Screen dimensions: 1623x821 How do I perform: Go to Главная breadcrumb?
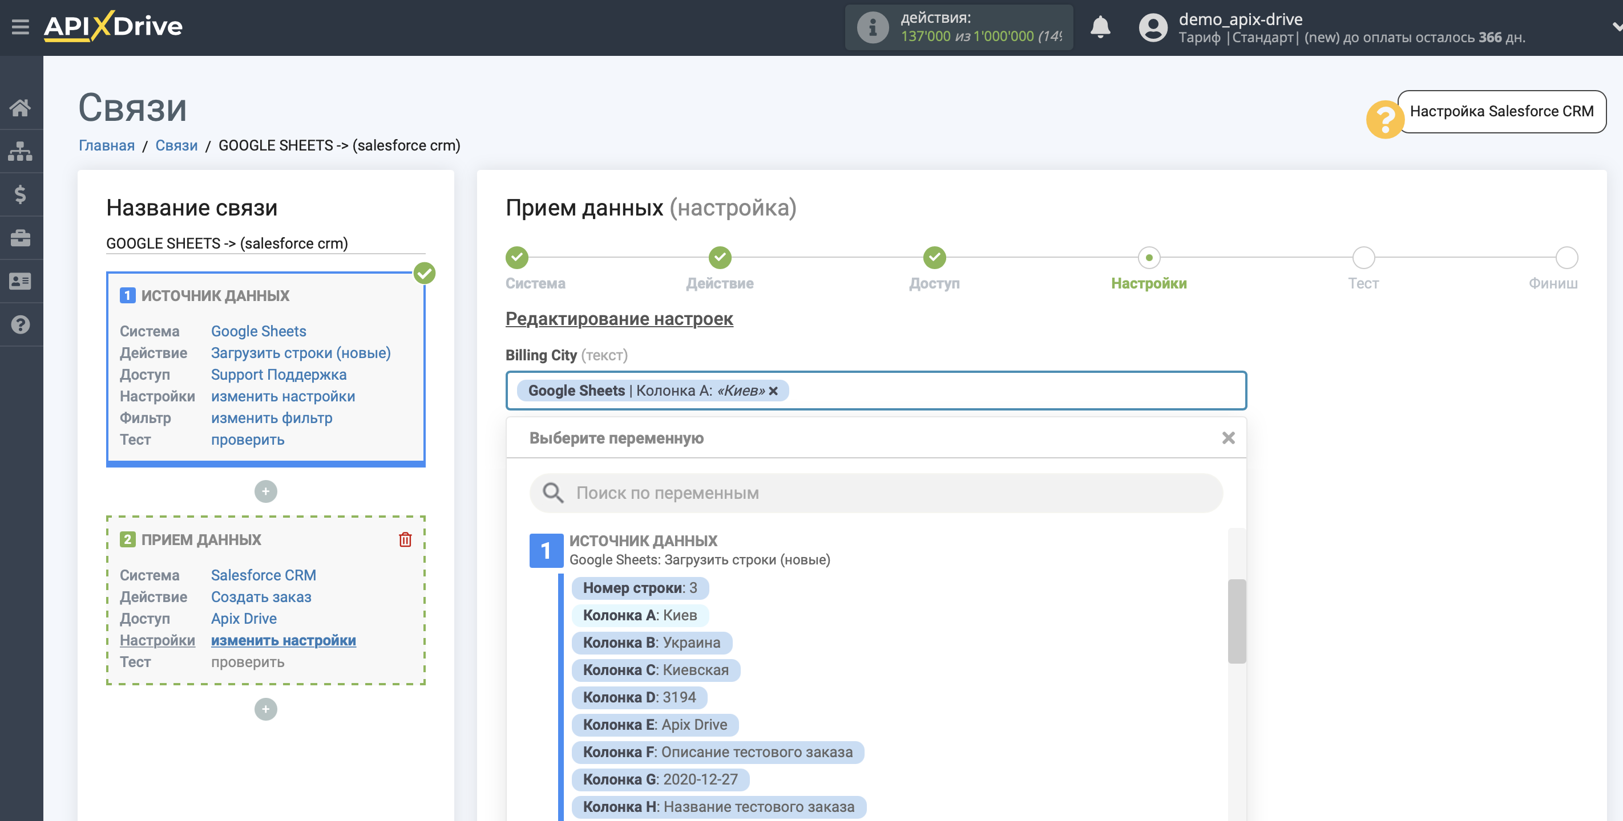[107, 145]
